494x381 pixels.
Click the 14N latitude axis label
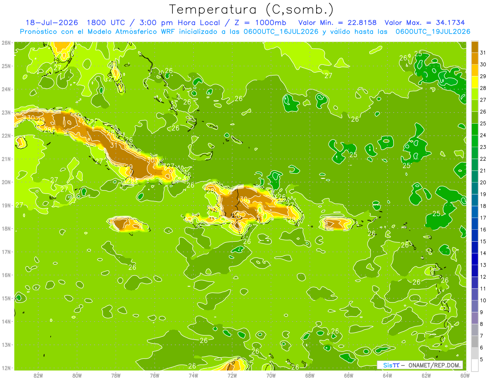(6, 321)
